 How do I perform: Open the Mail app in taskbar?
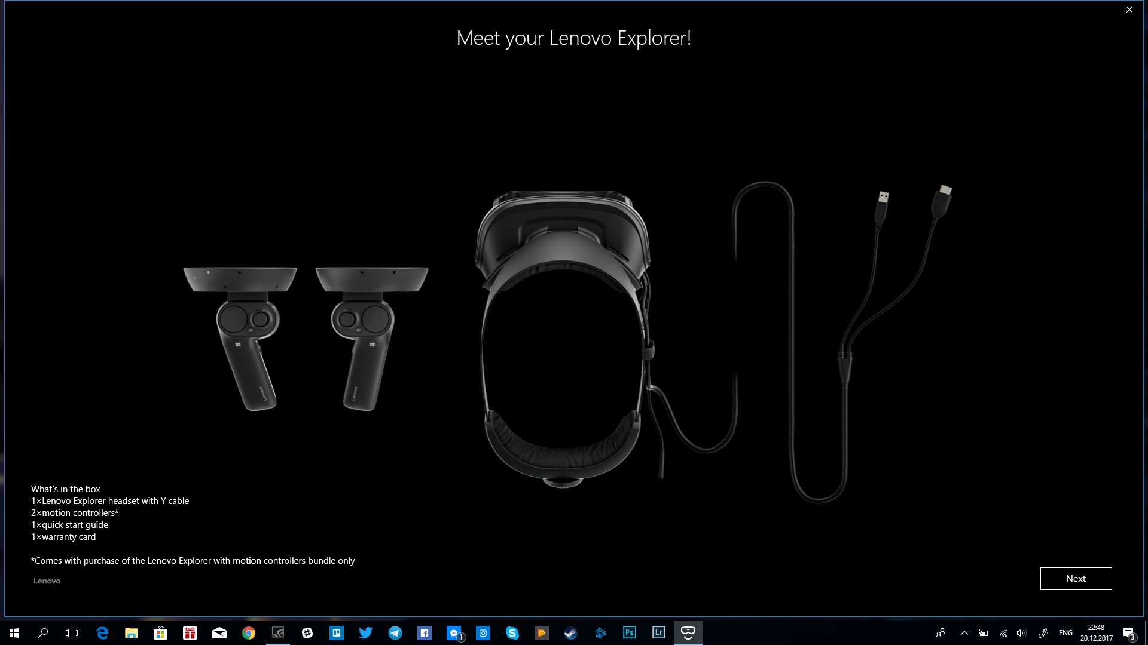pos(219,632)
